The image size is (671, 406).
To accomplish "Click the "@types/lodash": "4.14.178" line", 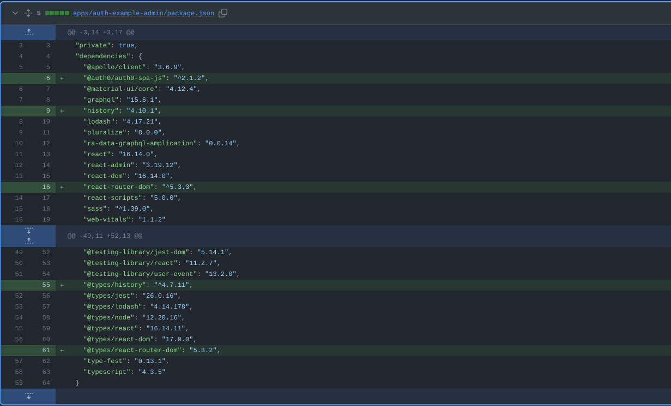I will tap(363, 307).
